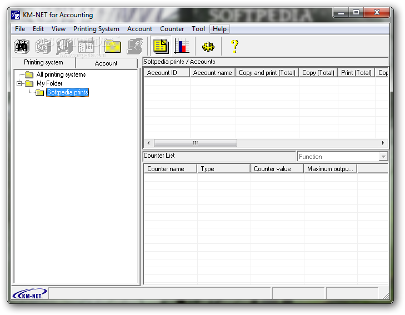Click the grayed magnifier printer icon
Viewport: 405px width, 315px height.
(x=64, y=47)
